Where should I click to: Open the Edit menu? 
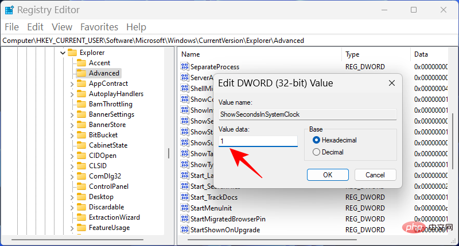tap(35, 27)
